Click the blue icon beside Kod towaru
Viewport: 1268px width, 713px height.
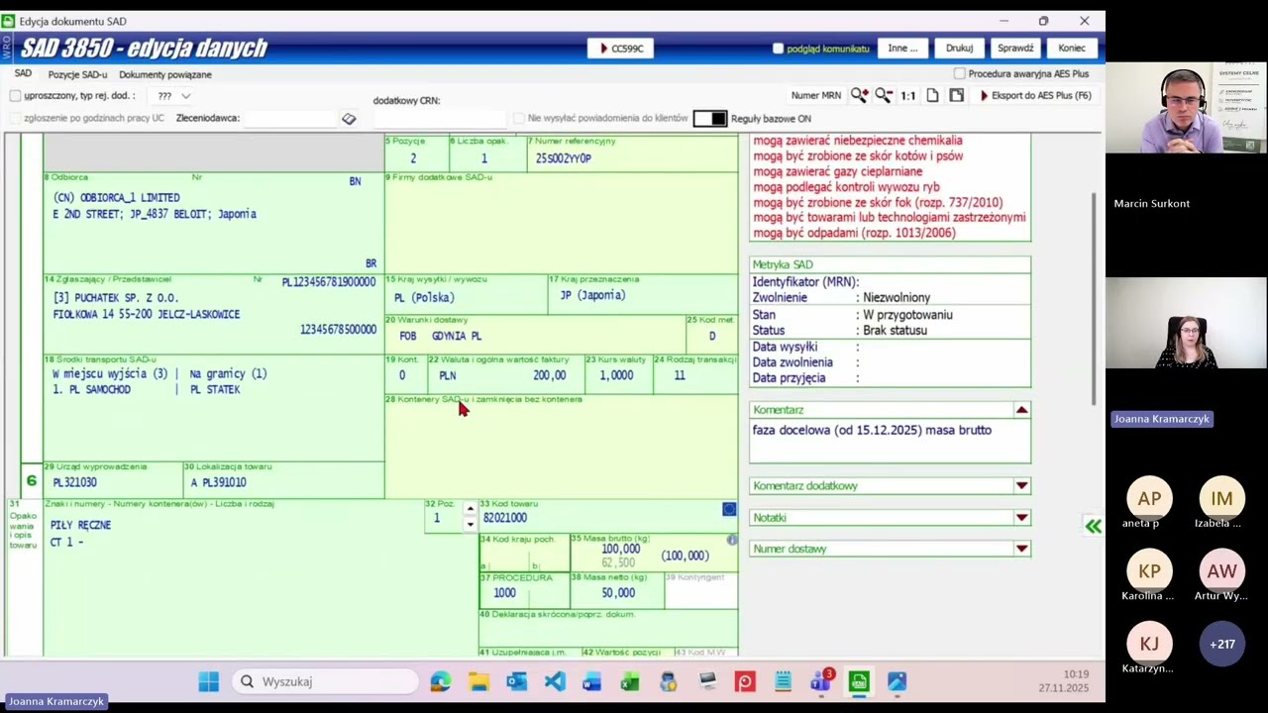(729, 509)
